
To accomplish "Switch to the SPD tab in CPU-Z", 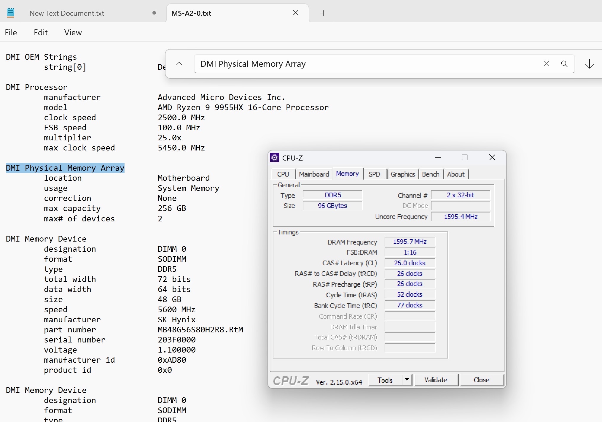I will [x=374, y=174].
